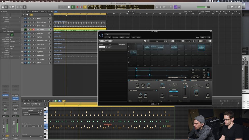Open the Apple menu
Image resolution: width=249 pixels, height=140 pixels.
click(3, 1)
